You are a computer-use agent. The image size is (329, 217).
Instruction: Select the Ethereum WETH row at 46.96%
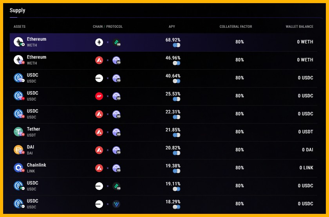(x=163, y=60)
